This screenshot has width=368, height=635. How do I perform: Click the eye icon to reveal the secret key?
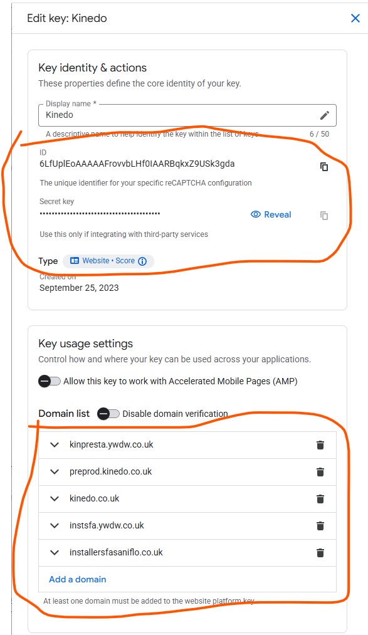255,214
